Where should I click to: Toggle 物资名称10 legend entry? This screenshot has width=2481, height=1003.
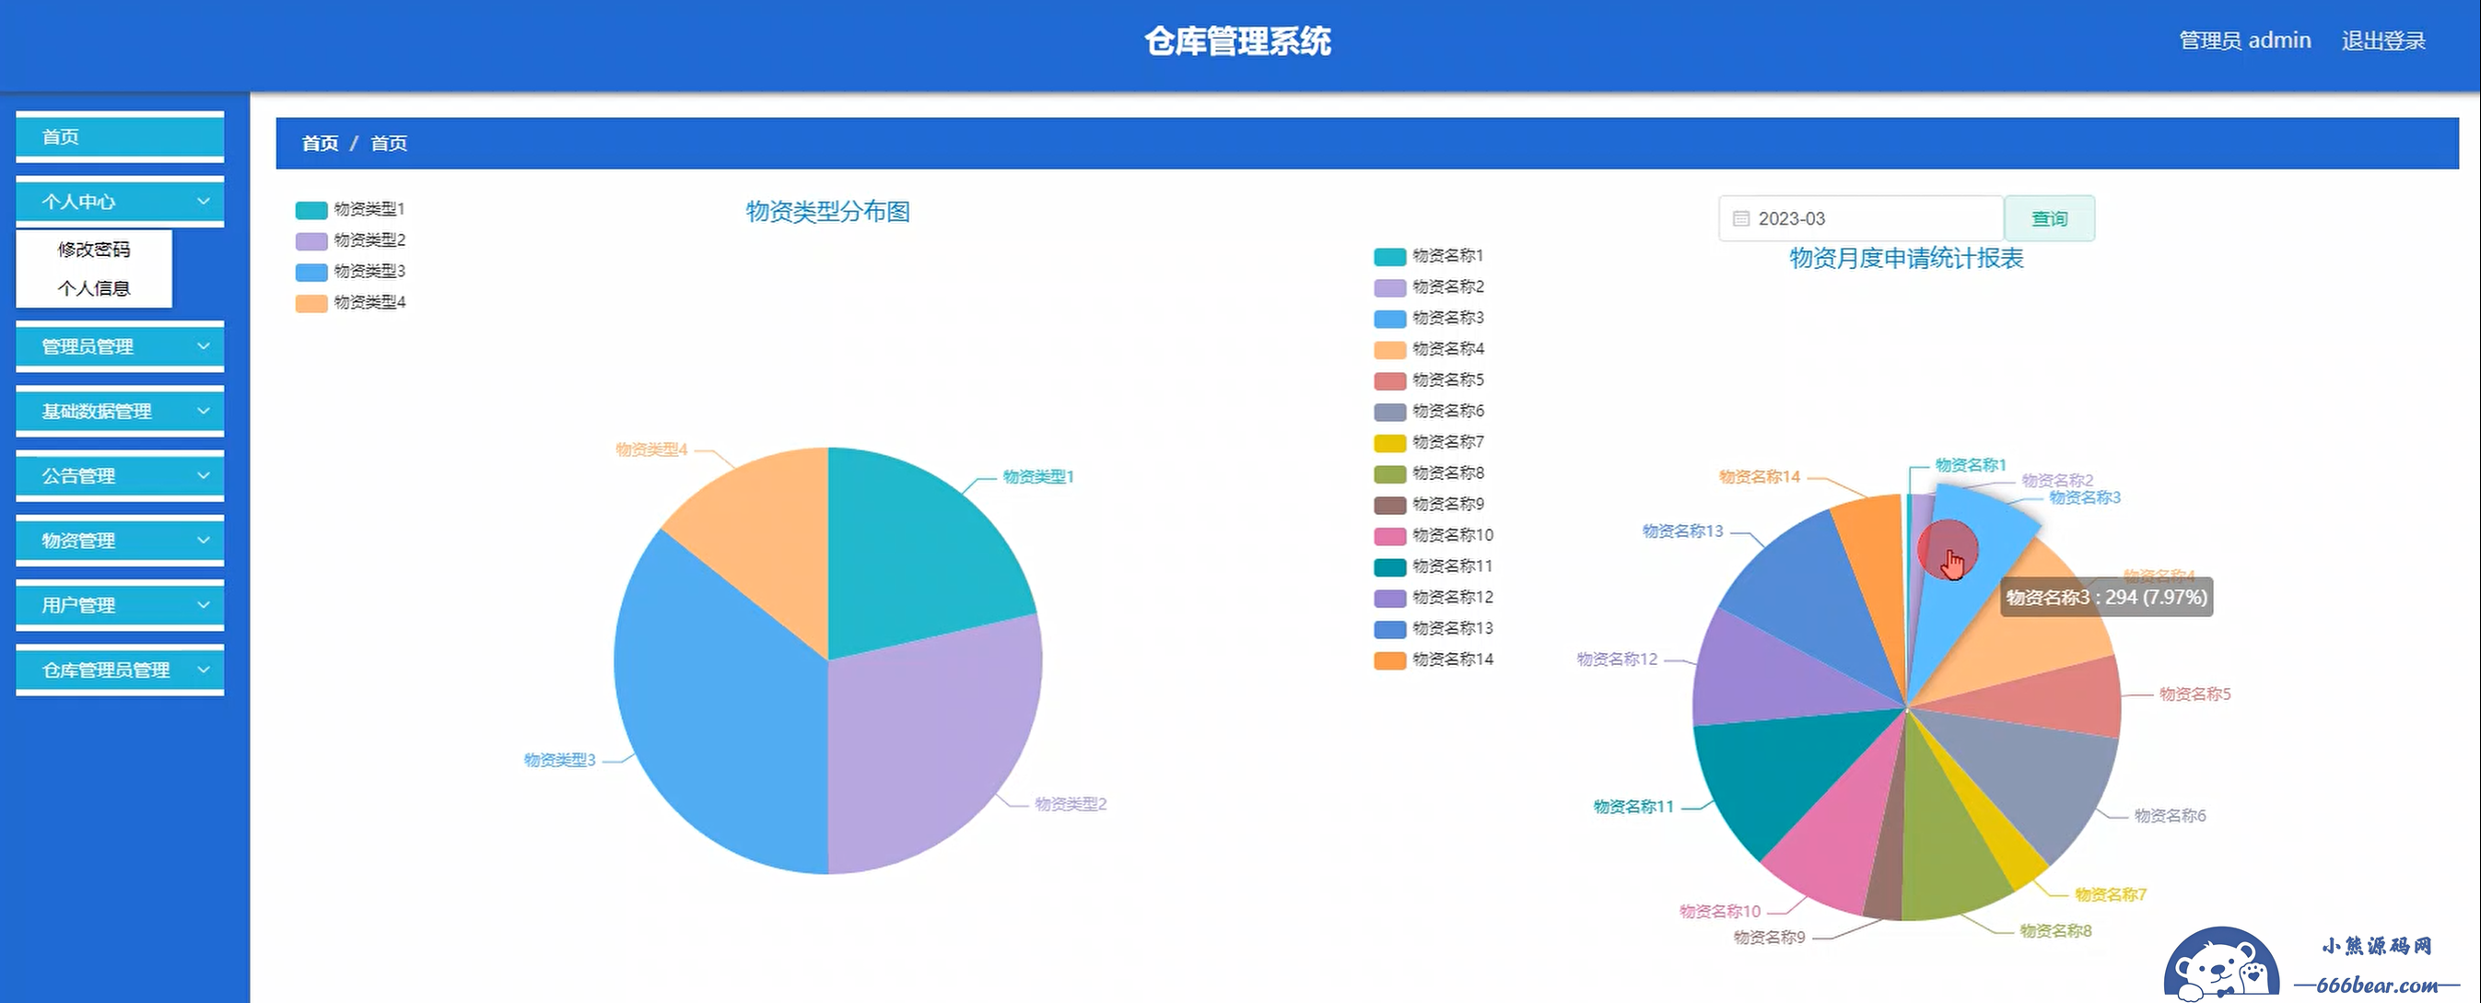coord(1434,535)
